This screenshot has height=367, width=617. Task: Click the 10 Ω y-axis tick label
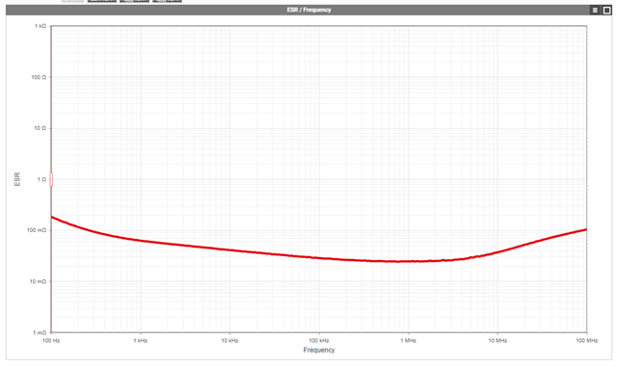[x=40, y=128]
